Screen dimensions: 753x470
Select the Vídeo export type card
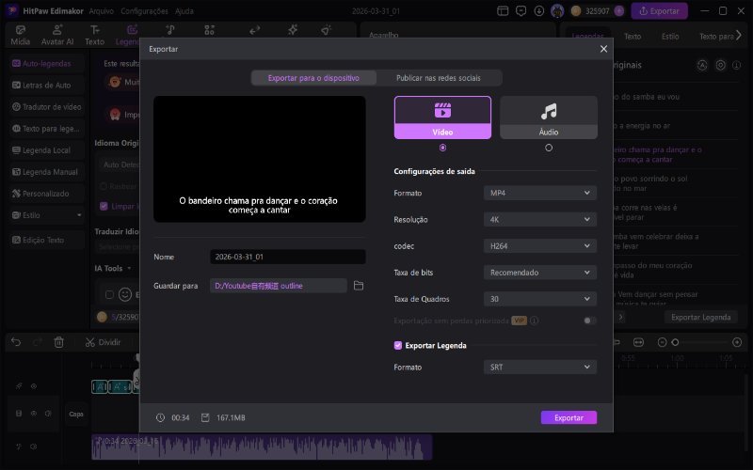pos(442,117)
